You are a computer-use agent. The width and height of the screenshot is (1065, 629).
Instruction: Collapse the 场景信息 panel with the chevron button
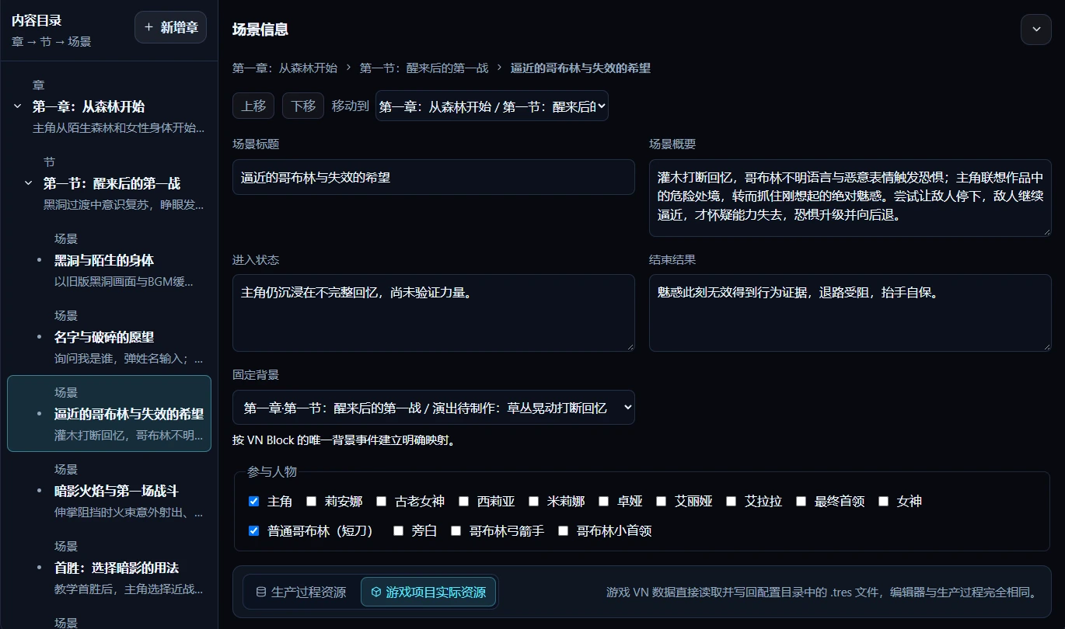(1035, 30)
